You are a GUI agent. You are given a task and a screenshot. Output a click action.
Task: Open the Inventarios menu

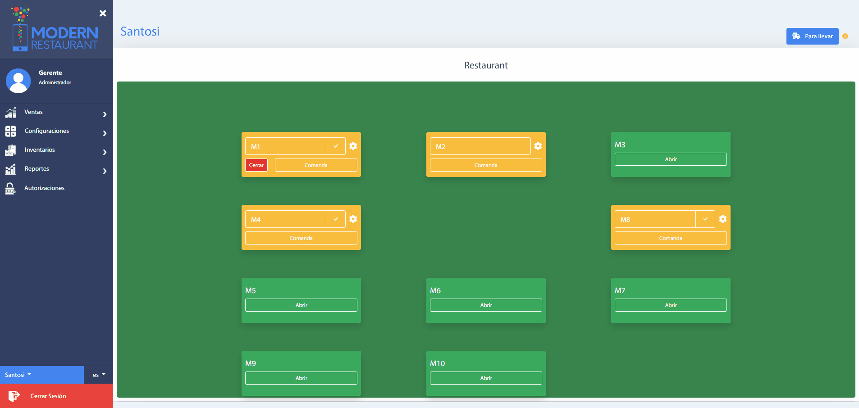(x=40, y=150)
